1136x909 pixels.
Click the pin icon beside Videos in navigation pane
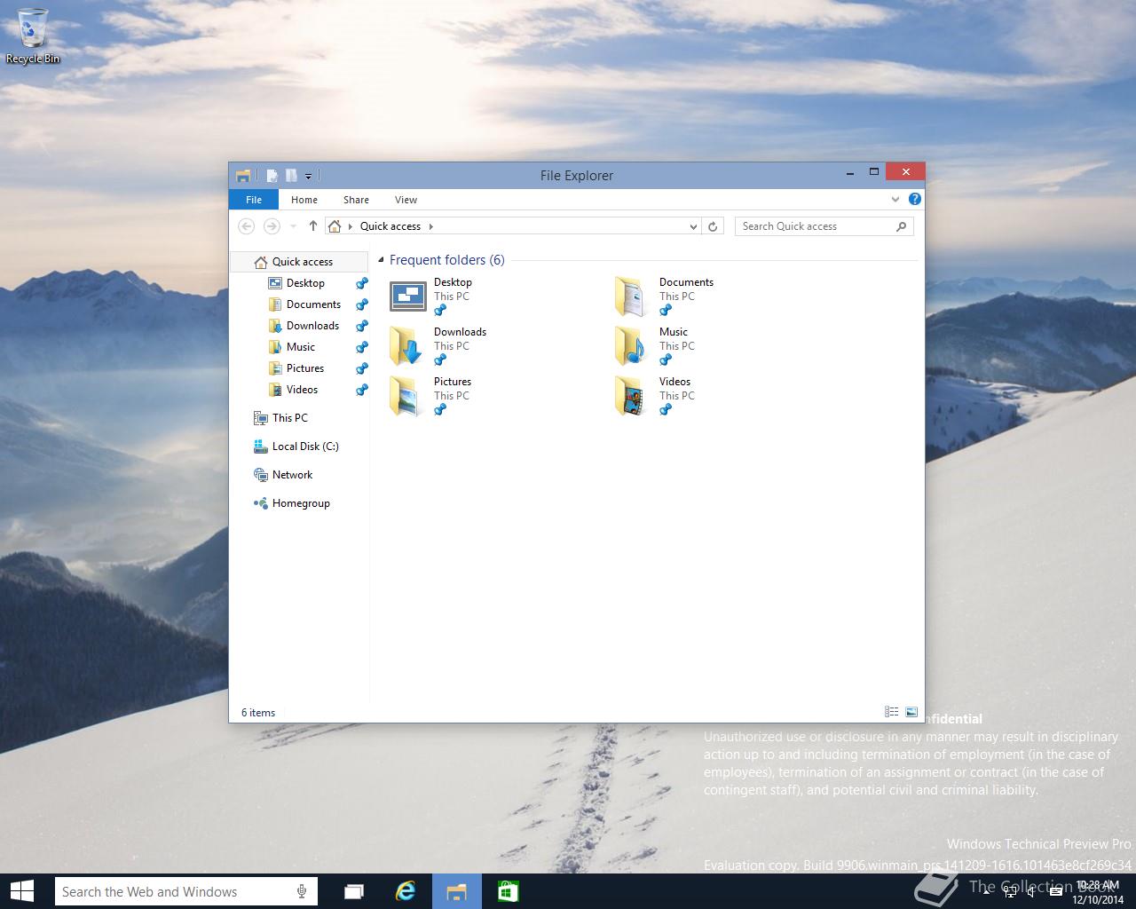(361, 391)
